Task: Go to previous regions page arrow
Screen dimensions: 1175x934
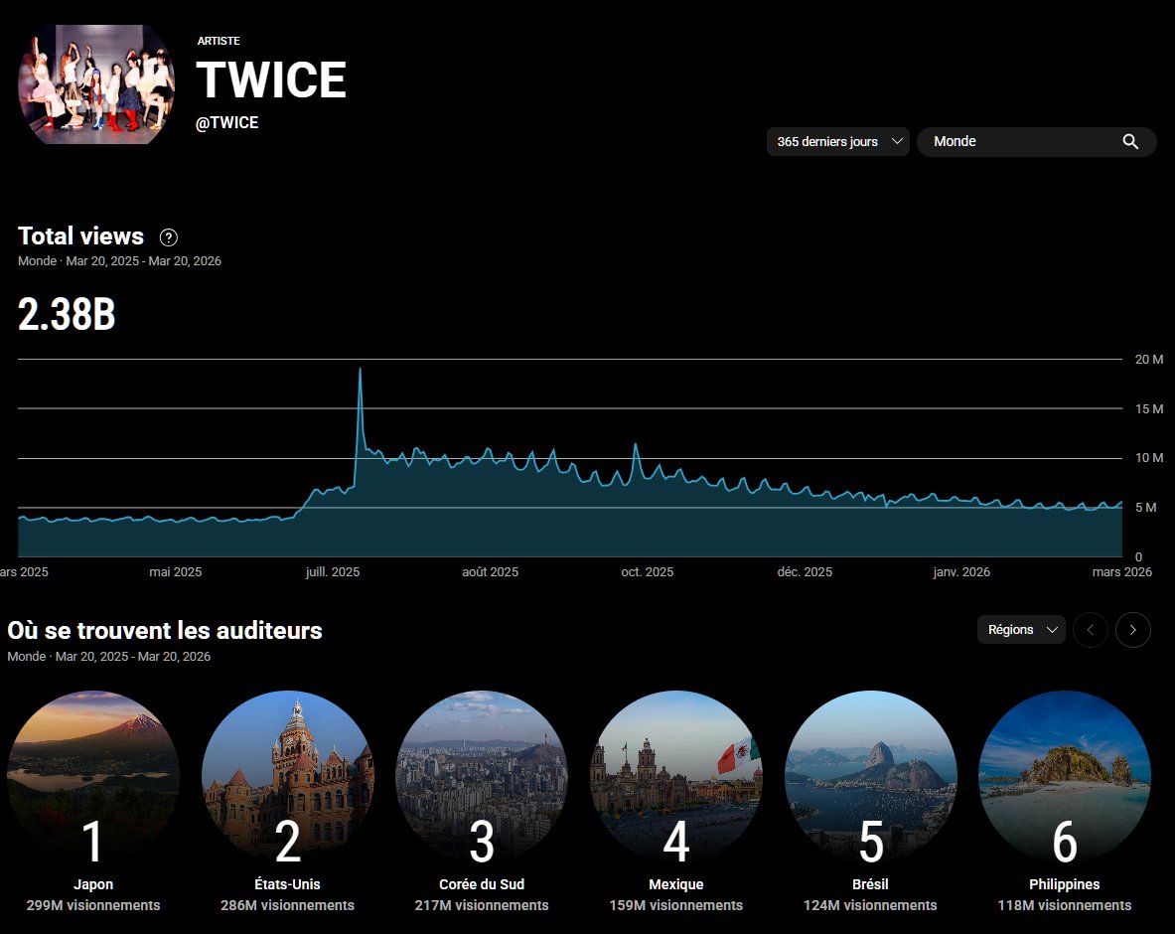Action: tap(1091, 630)
